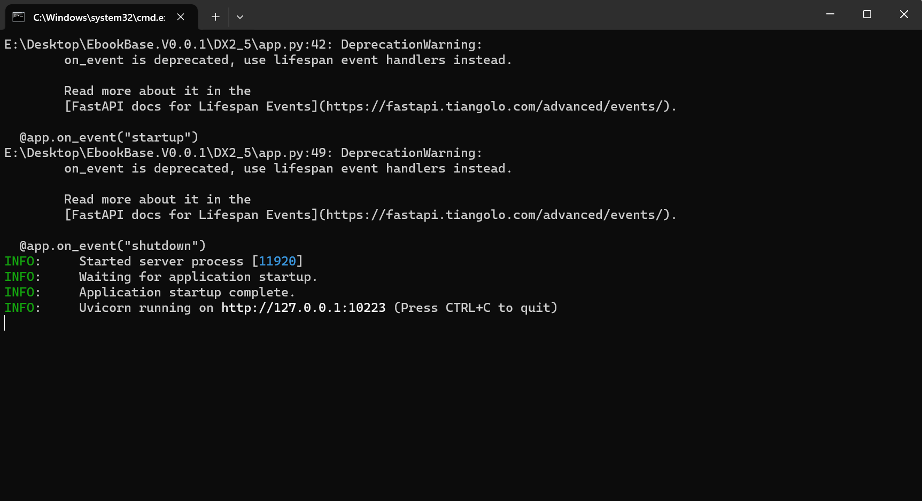Image resolution: width=922 pixels, height=501 pixels.
Task: Click at the blinking cursor line
Action: (5, 323)
